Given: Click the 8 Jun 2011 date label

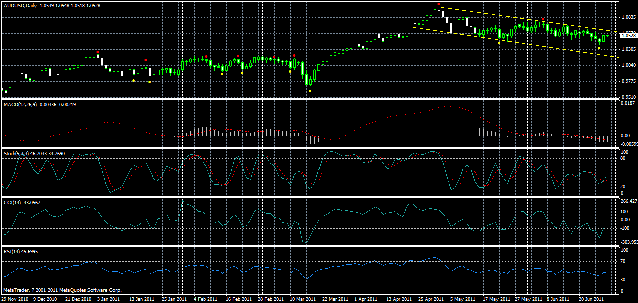Looking at the screenshot, I should [558, 299].
